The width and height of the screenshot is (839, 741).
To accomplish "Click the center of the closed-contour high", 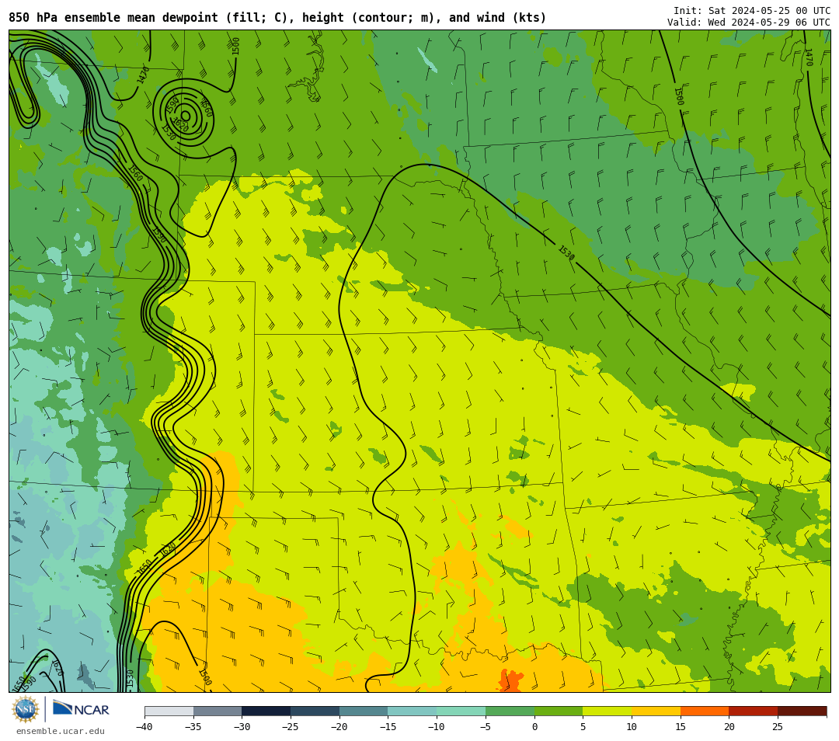I will 186,116.
